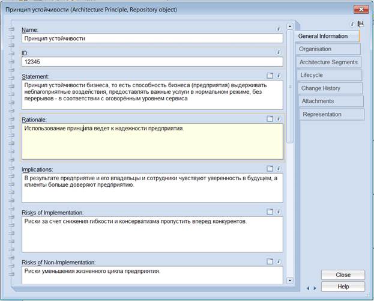Click the Implications label
374x301 pixels.
pyautogui.click(x=37, y=169)
